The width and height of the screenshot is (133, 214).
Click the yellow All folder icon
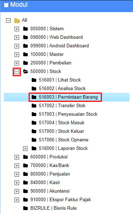click(17, 20)
